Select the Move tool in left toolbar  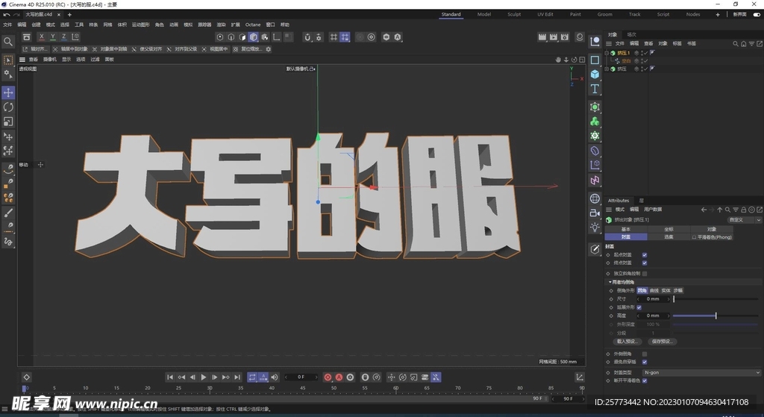[x=8, y=93]
